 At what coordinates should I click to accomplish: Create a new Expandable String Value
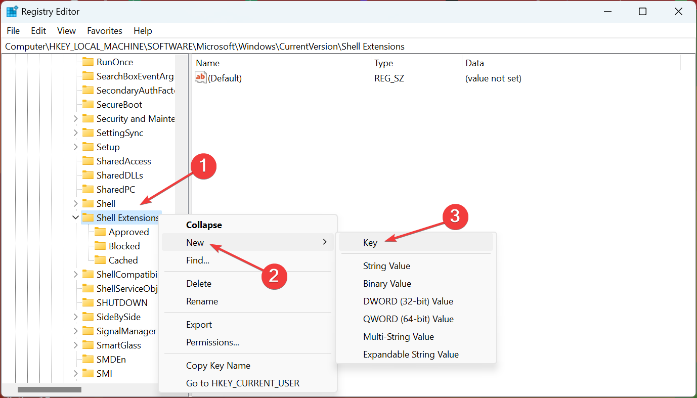(x=416, y=355)
